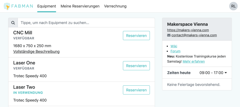Focus the equipment search field
Viewport: 240px width, 107px height.
click(86, 23)
